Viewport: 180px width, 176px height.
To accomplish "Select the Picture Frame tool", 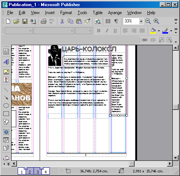I will [6, 72].
